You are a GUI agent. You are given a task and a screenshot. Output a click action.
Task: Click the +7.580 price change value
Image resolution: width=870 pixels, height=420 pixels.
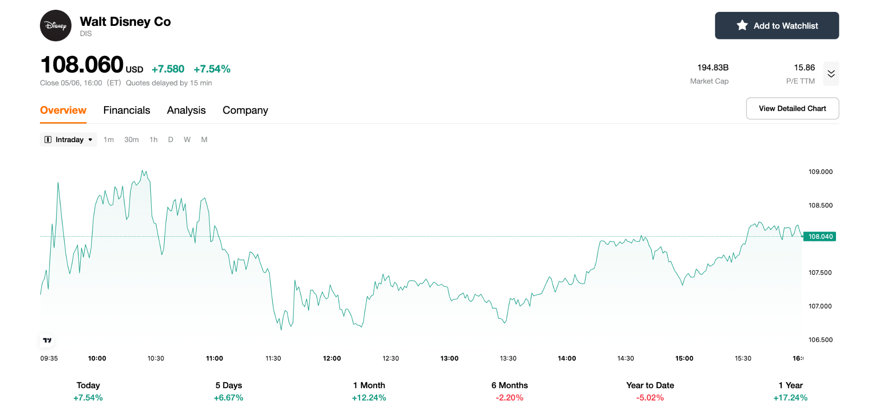pyautogui.click(x=168, y=69)
